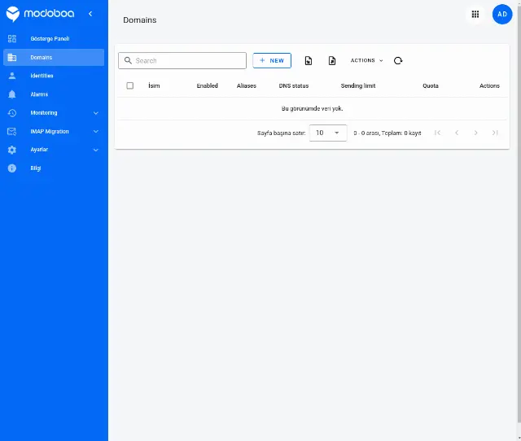Go to previous page of table

click(457, 133)
